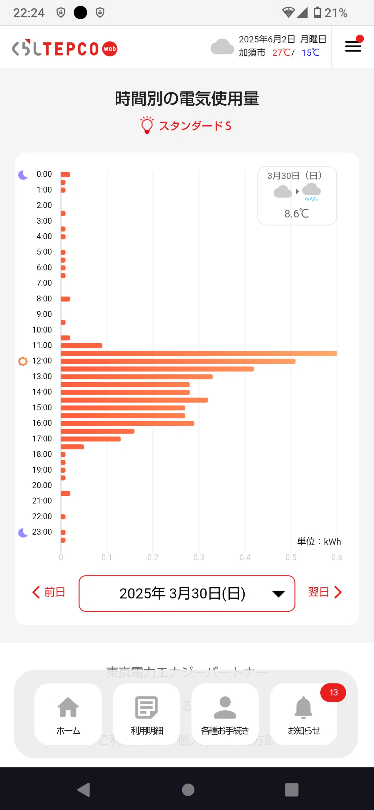Viewport: 374px width, 810px height.
Task: Open the hamburger menu
Action: pos(353,46)
